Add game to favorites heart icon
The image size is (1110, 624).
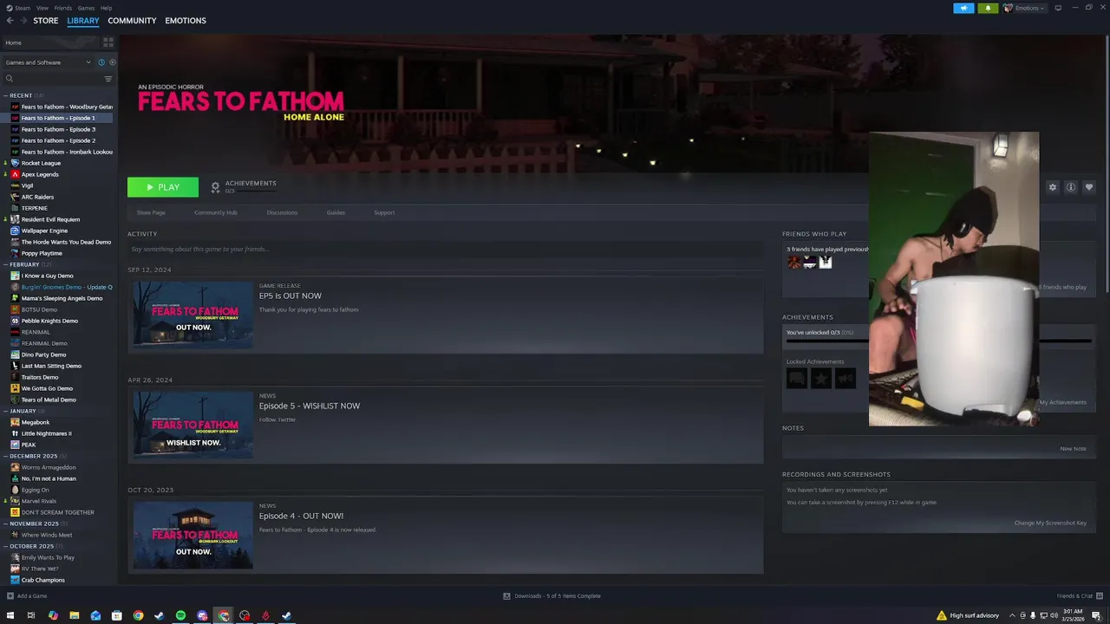[x=1089, y=187]
